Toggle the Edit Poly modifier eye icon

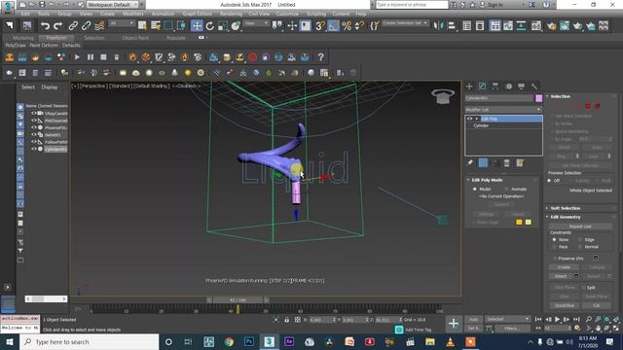(469, 119)
